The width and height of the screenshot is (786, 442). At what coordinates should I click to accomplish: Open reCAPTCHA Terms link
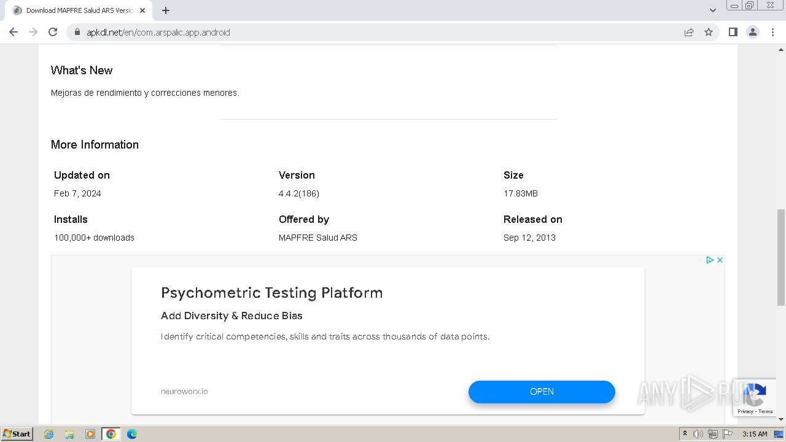point(766,411)
